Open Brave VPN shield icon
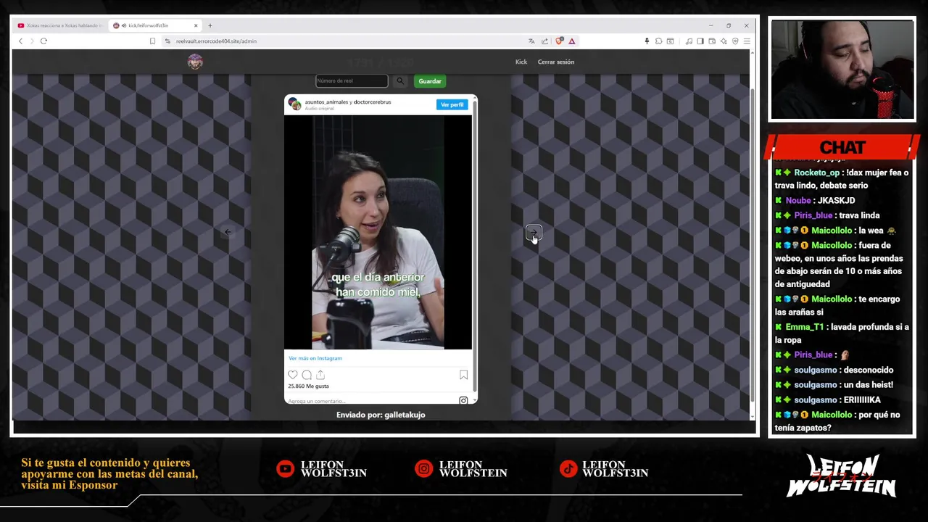This screenshot has height=522, width=928. [x=735, y=41]
